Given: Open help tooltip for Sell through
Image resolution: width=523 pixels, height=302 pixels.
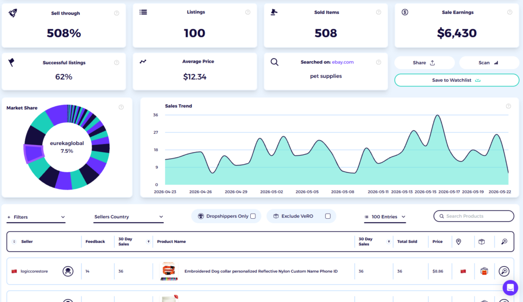Looking at the screenshot, I should tap(116, 13).
